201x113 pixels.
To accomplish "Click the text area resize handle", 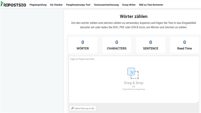I will (x=198, y=102).
